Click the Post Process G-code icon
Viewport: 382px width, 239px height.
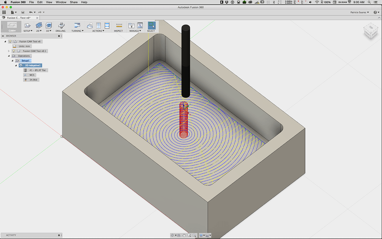coord(99,26)
